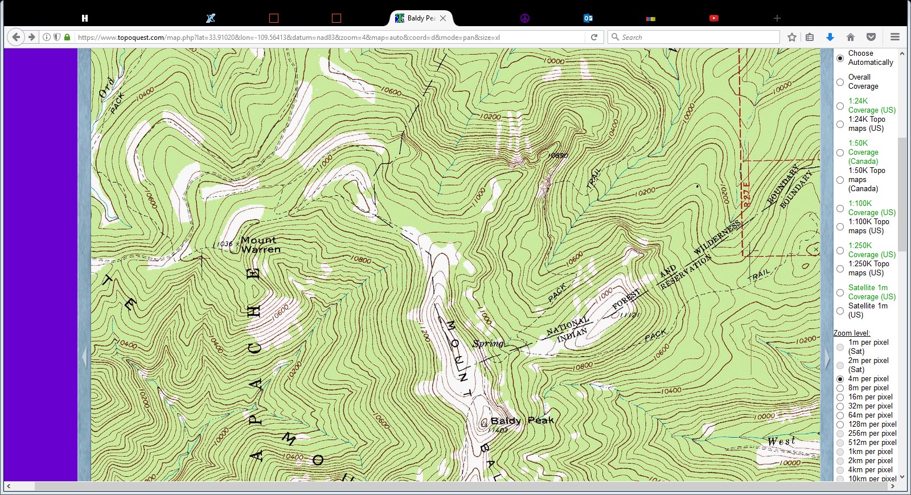The height and width of the screenshot is (495, 911).
Task: Show bookmarks list icon beside the star
Action: pos(810,37)
